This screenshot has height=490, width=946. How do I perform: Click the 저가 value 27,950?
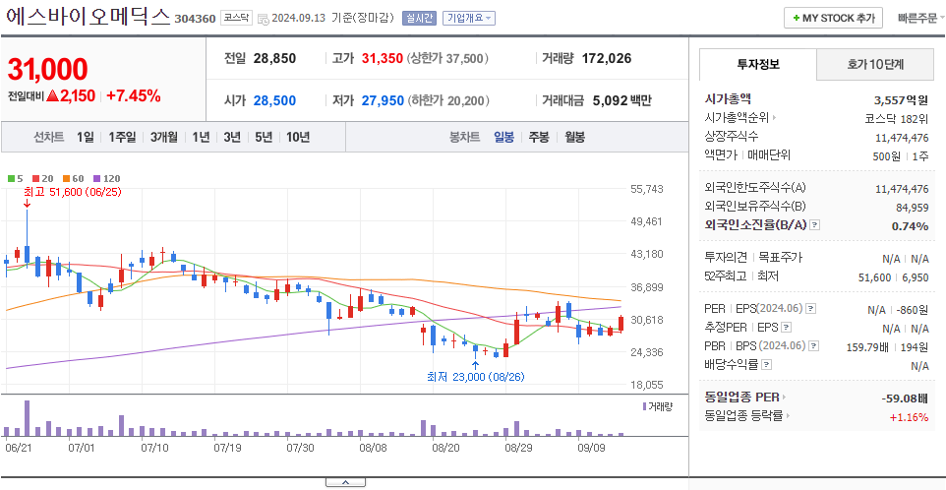tap(383, 100)
